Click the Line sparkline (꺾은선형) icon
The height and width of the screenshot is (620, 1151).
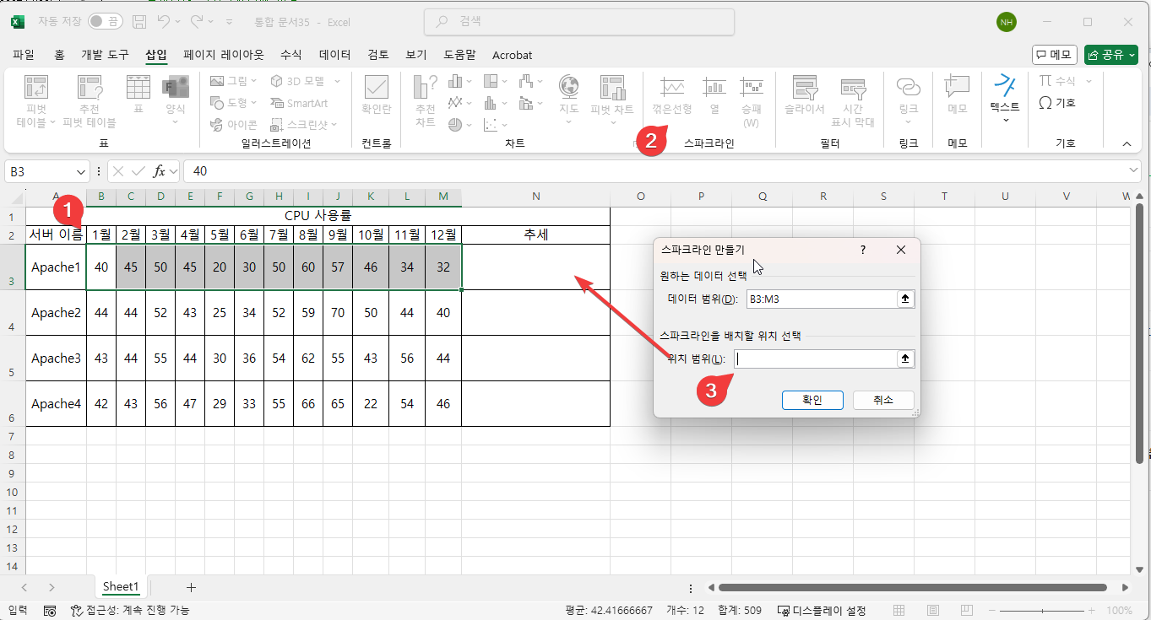672,87
